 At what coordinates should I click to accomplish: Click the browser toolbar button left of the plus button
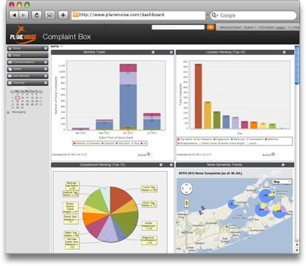pos(50,15)
